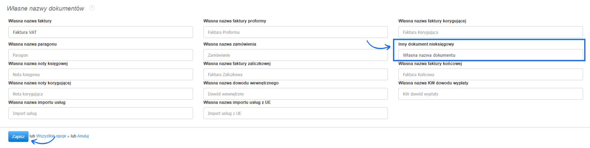Click the Nota korygująca name field

point(100,94)
